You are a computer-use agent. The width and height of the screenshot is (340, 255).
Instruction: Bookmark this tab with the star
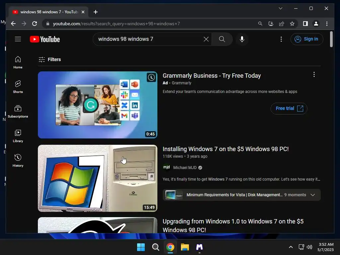[292, 24]
